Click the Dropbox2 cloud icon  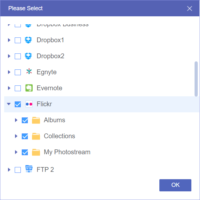coord(29,56)
